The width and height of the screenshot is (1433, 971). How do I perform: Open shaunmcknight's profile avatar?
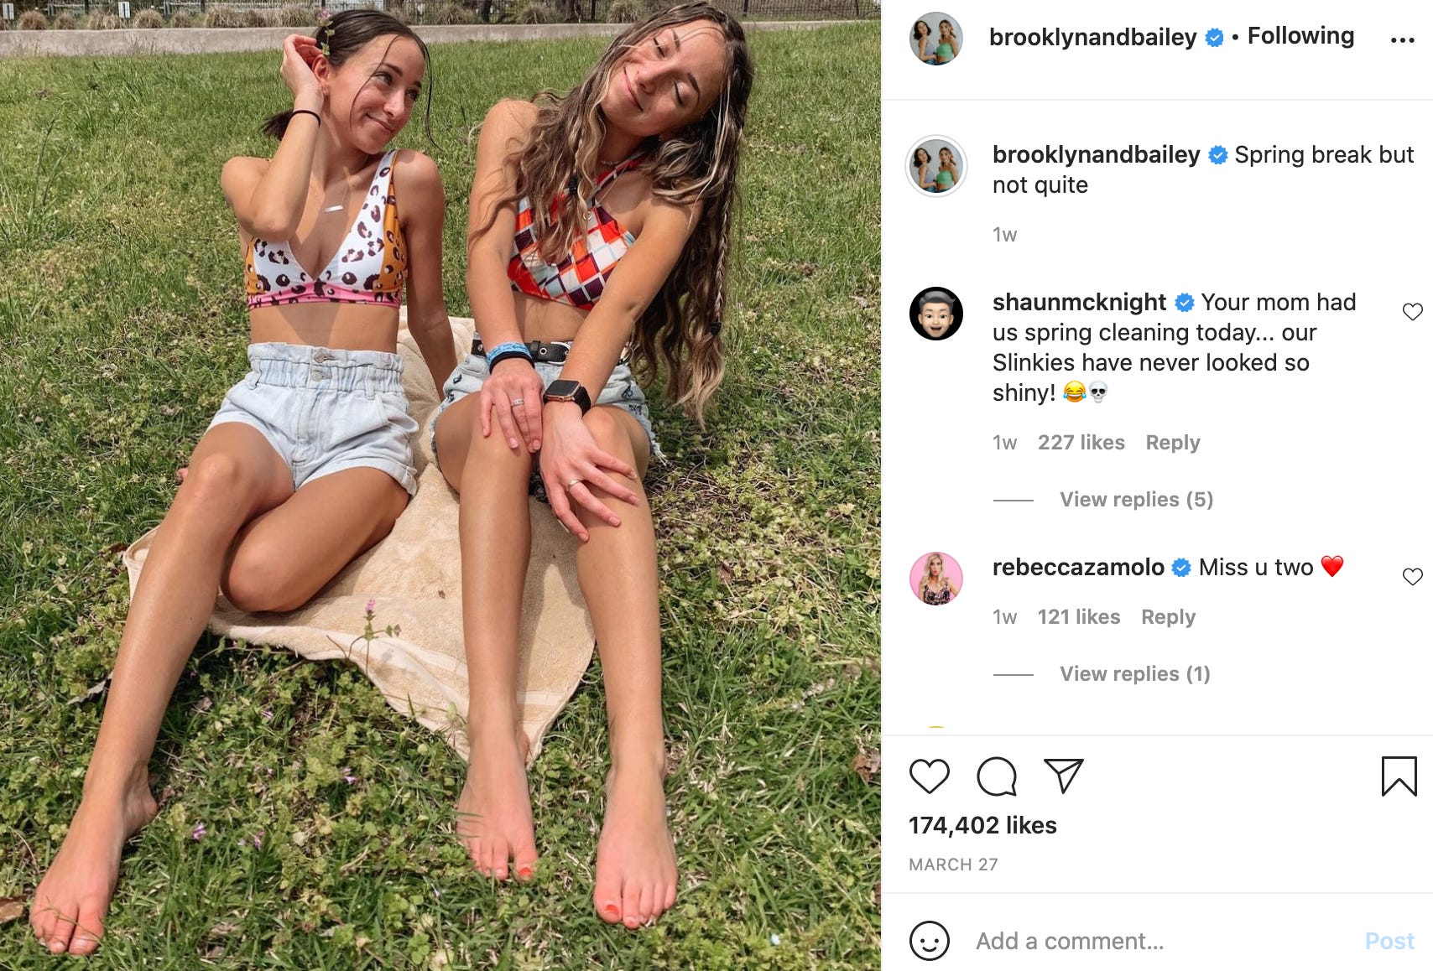pyautogui.click(x=936, y=314)
